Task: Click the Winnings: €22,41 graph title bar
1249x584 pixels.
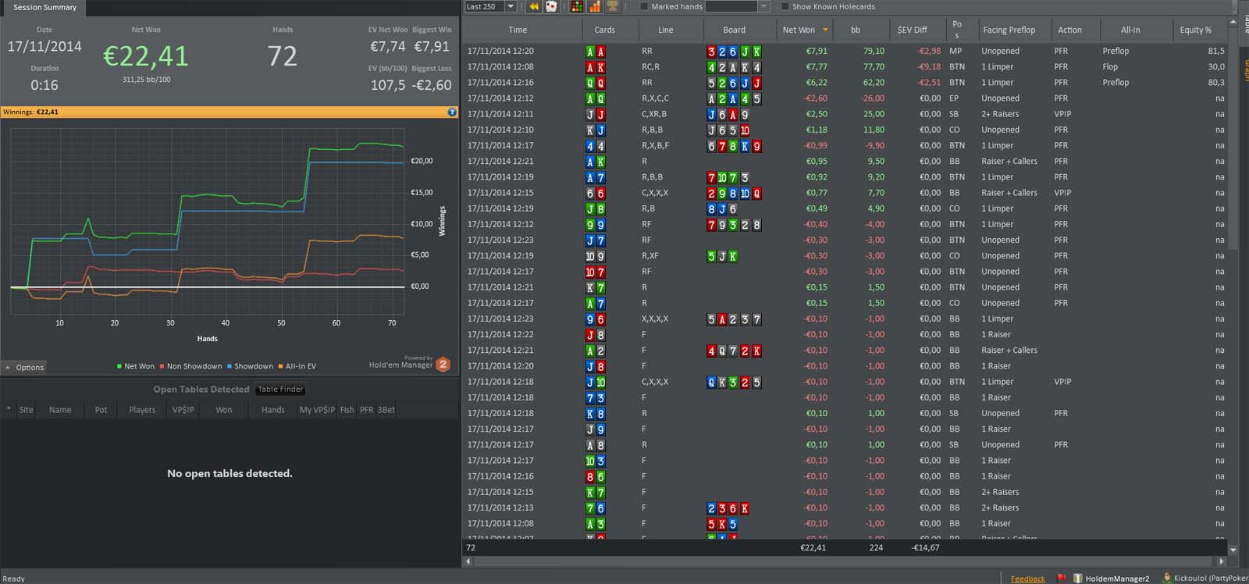Action: click(230, 112)
